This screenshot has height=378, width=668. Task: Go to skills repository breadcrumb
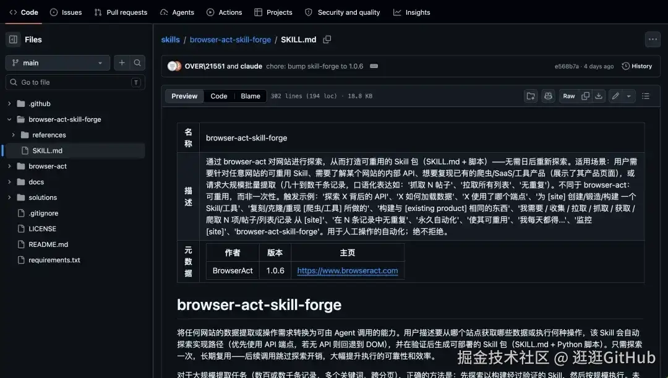point(171,40)
